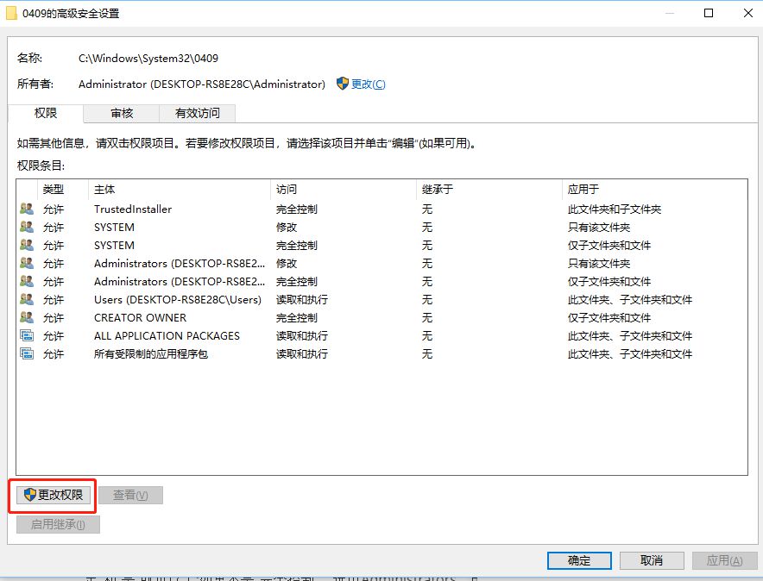
Task: Click the shield icon next to 更改 link
Action: tap(343, 84)
